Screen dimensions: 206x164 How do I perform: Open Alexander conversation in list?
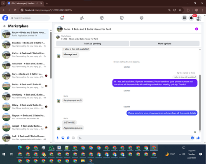(25, 65)
